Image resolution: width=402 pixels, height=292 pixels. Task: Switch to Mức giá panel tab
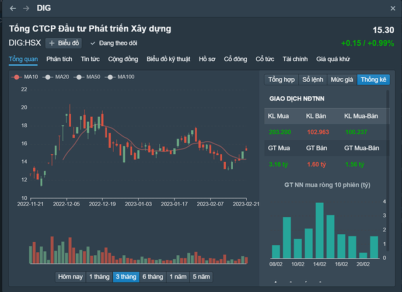pyautogui.click(x=341, y=80)
